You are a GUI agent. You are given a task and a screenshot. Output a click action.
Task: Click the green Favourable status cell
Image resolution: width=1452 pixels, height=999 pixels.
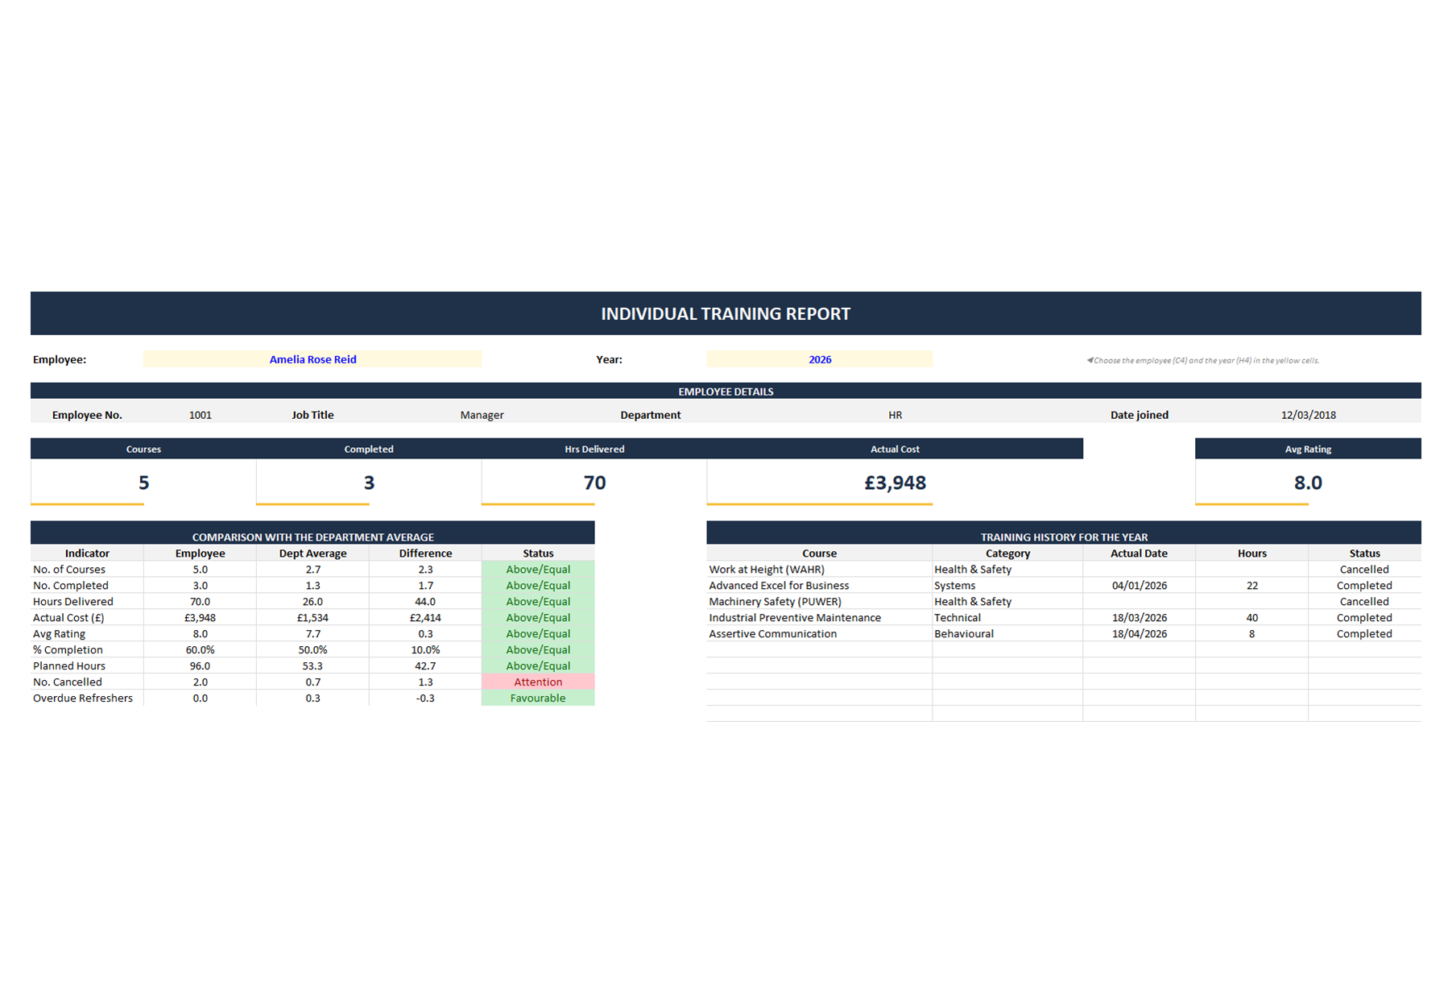pyautogui.click(x=538, y=698)
